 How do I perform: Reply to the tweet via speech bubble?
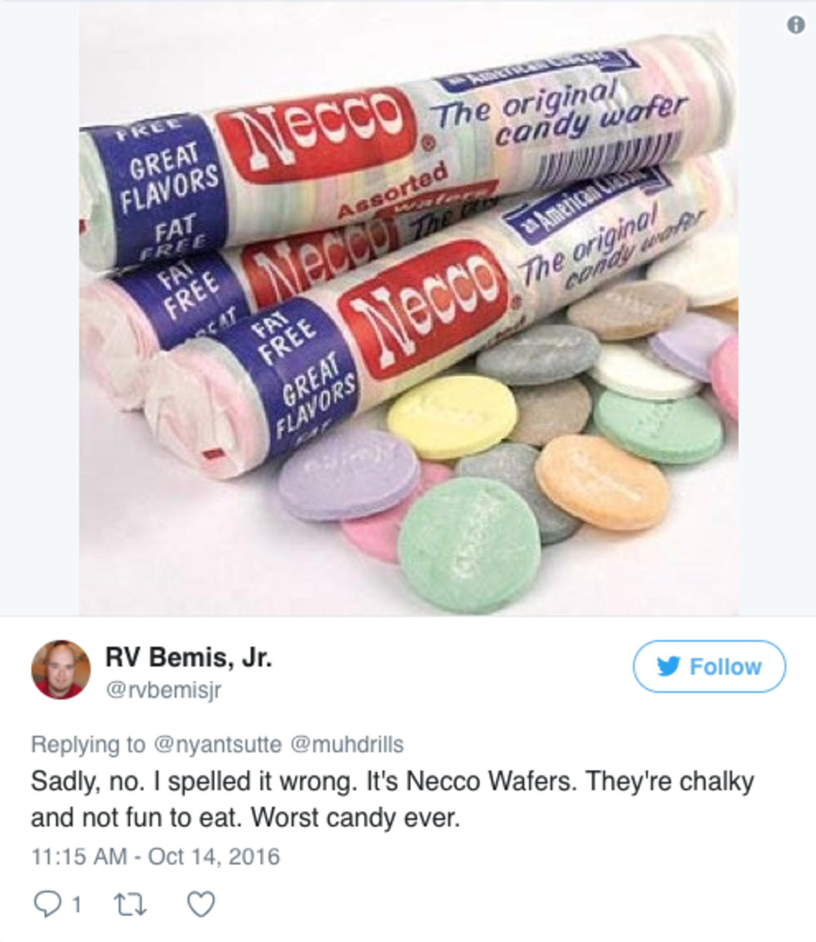pyautogui.click(x=47, y=904)
